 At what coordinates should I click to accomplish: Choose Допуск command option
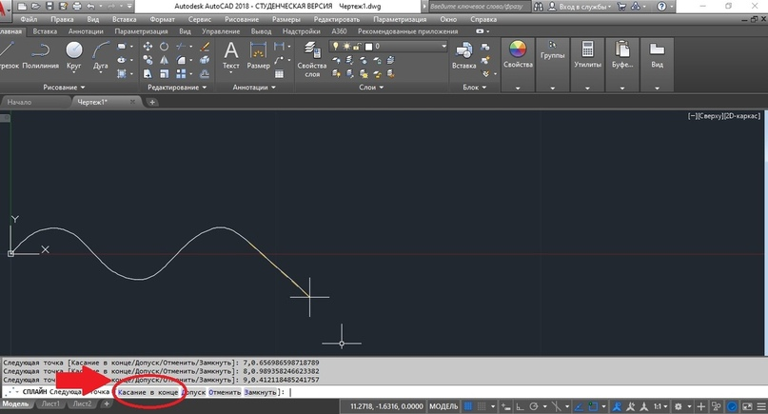pos(193,392)
